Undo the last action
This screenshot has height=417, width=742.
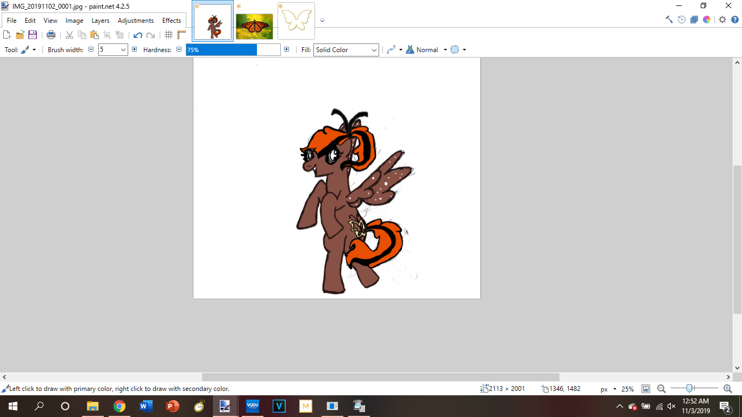pos(137,35)
